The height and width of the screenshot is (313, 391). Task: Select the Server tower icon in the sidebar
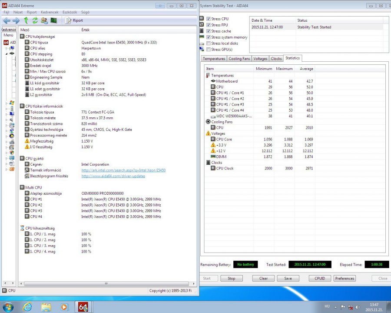click(12, 108)
